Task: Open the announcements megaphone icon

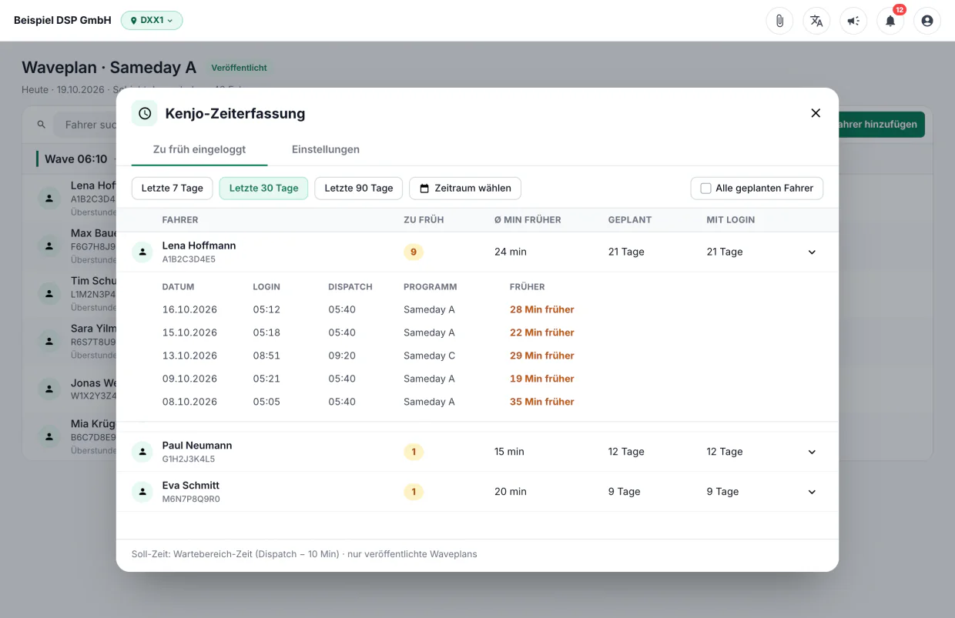Action: (853, 21)
